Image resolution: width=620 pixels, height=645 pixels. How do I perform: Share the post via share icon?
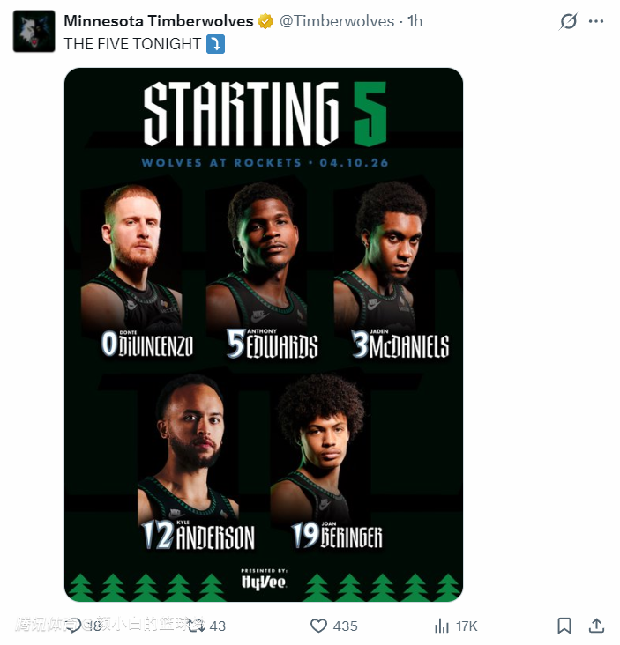point(596,626)
